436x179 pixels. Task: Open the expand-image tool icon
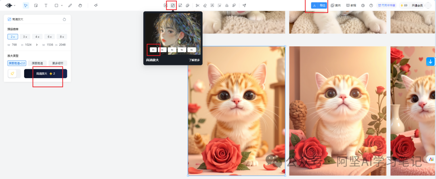[180, 5]
